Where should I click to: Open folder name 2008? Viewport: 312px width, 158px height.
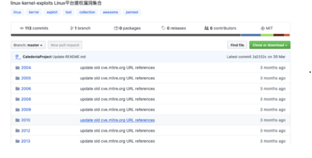tap(26, 99)
